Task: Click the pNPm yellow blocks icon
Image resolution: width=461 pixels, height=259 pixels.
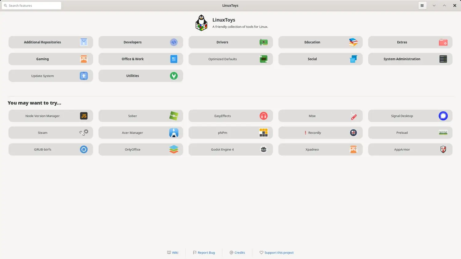Action: (263, 133)
